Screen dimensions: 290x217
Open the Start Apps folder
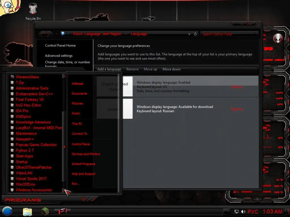(x=24, y=156)
